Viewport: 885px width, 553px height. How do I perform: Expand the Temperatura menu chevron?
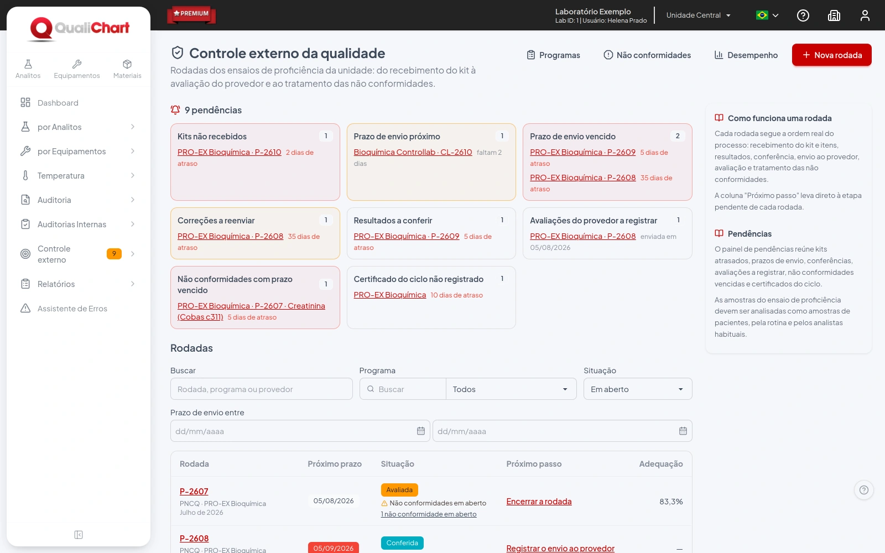tap(133, 175)
